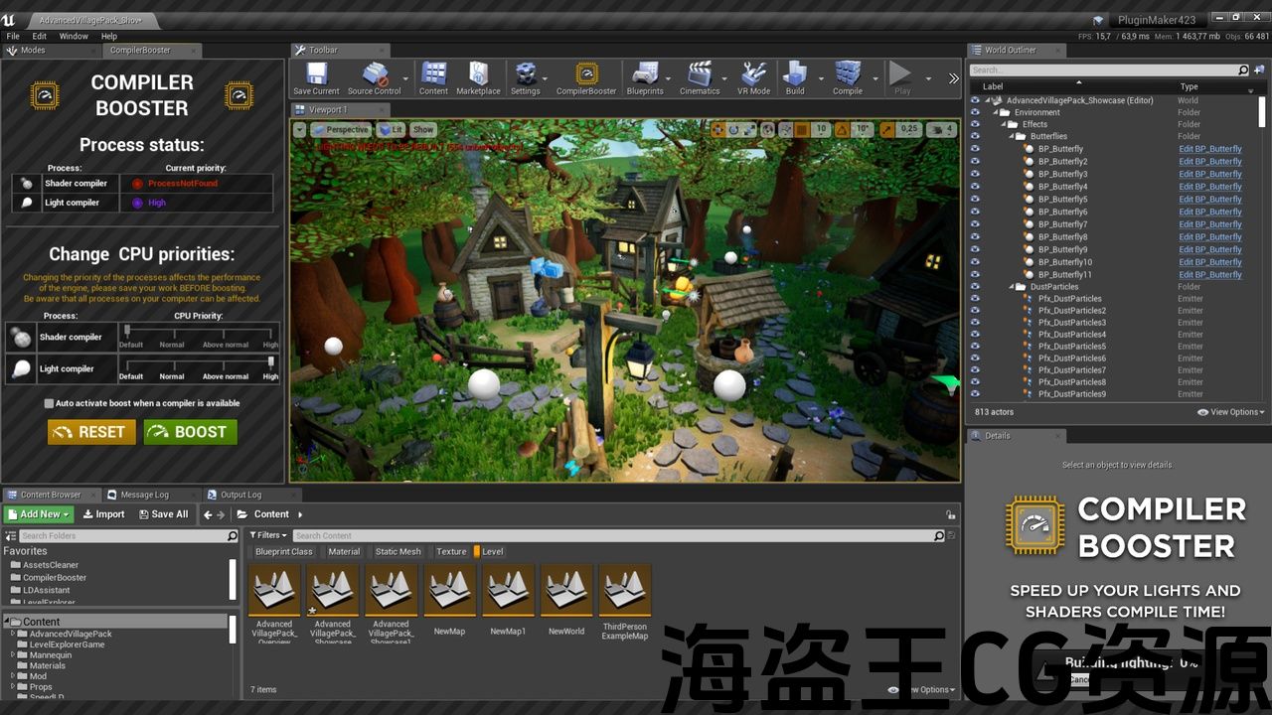Click the Cinematics clapperboard icon
Image resolution: width=1272 pixels, height=715 pixels.
pyautogui.click(x=700, y=75)
